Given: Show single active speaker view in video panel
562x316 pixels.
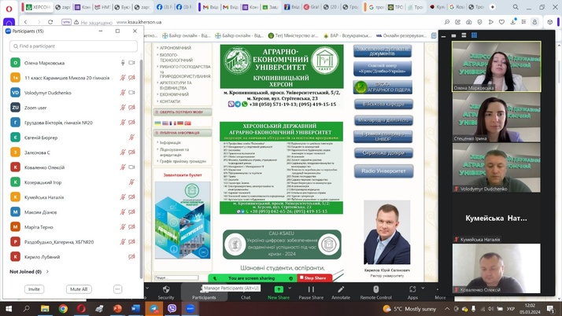Looking at the screenshot, I should pyautogui.click(x=453, y=35).
